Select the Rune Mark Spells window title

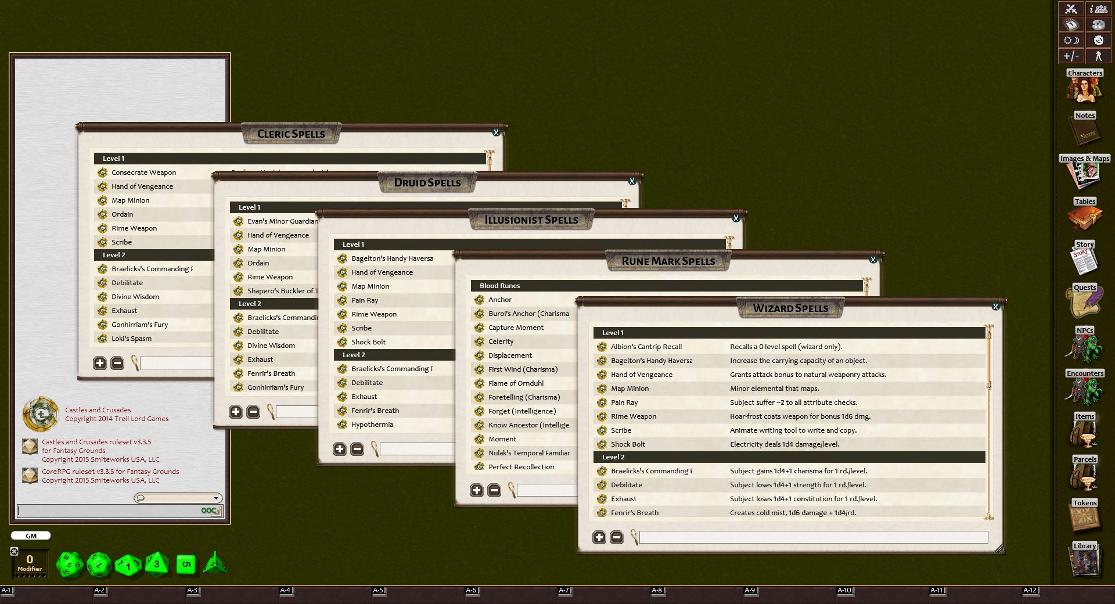tap(669, 261)
